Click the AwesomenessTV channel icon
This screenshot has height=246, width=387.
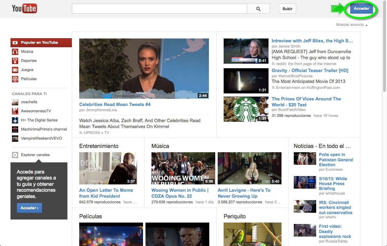point(15,111)
